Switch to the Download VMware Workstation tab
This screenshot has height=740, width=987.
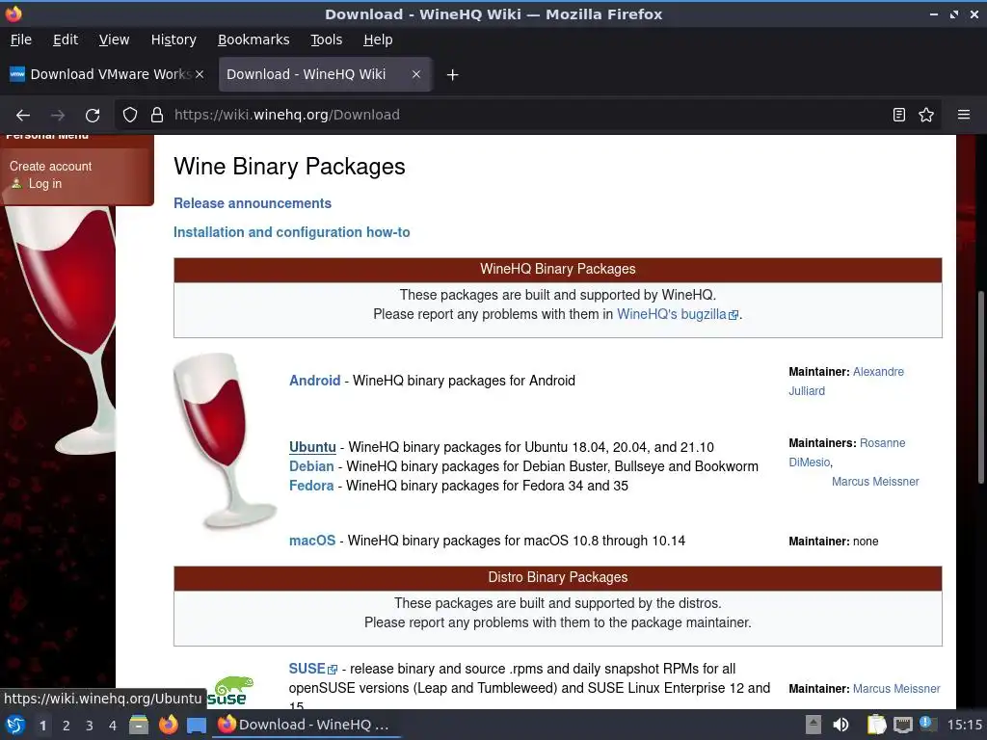click(108, 74)
